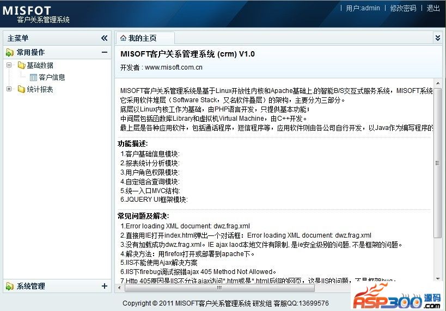Click the scroll up arrow of content
This screenshot has width=446, height=311.
438,83
